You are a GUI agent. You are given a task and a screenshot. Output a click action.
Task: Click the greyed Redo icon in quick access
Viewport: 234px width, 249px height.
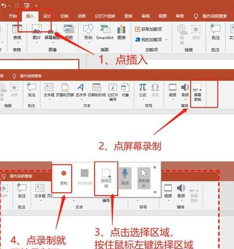click(x=16, y=6)
